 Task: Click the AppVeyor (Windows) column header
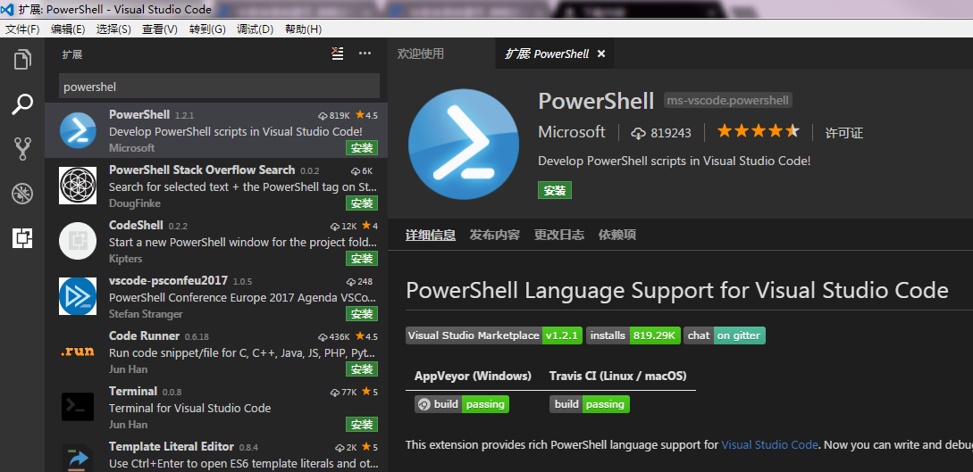coord(473,376)
